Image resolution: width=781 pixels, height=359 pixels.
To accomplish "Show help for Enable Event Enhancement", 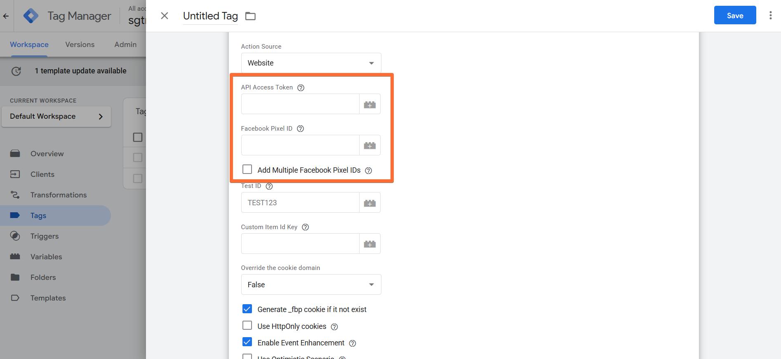I will 353,343.
